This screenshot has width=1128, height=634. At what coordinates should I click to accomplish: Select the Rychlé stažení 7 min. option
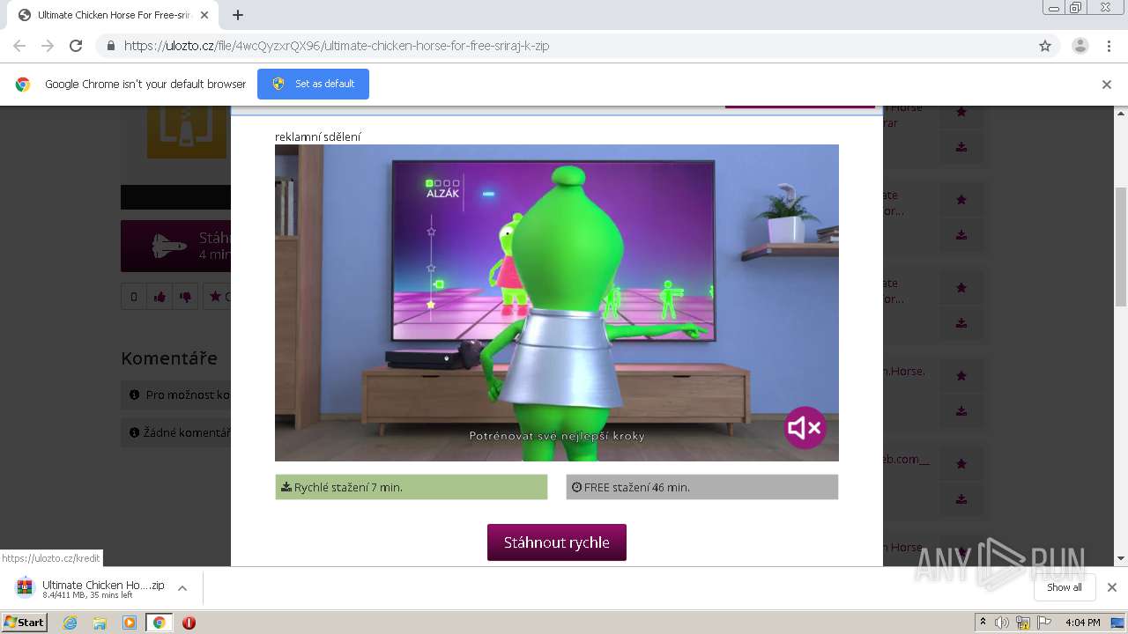[x=412, y=487]
